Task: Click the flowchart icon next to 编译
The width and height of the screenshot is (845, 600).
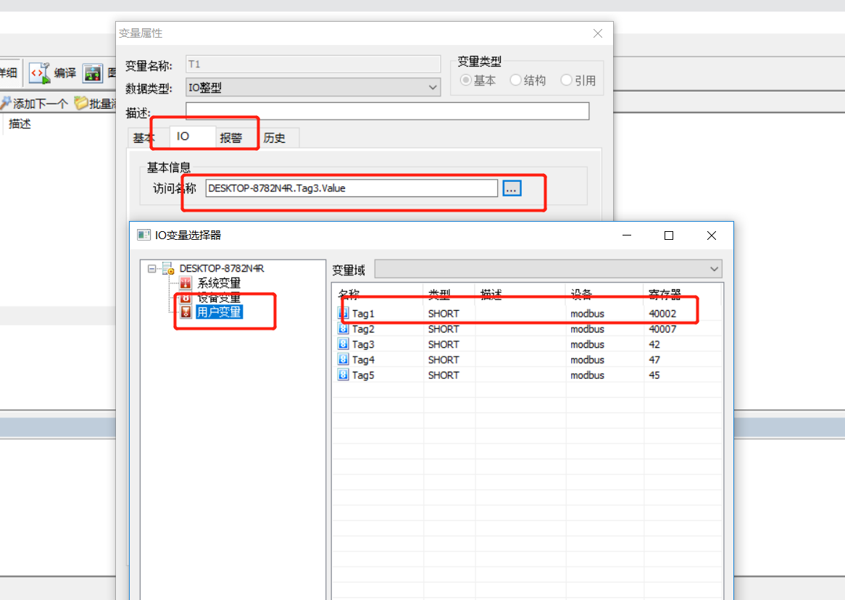Action: [91, 72]
